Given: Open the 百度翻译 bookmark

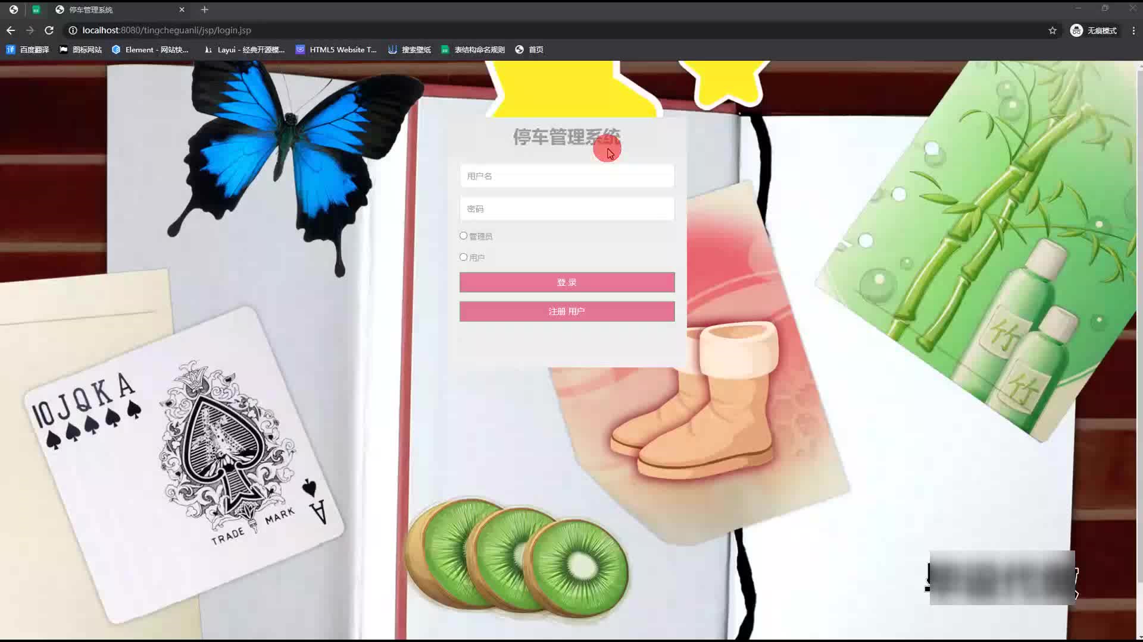Looking at the screenshot, I should pyautogui.click(x=27, y=50).
